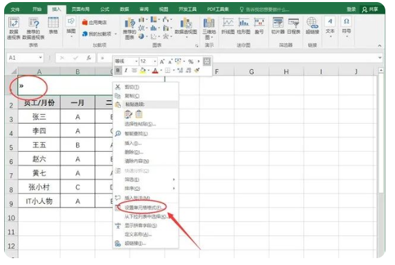Choose Paste Special (选择性粘贴) from context menu

point(146,124)
